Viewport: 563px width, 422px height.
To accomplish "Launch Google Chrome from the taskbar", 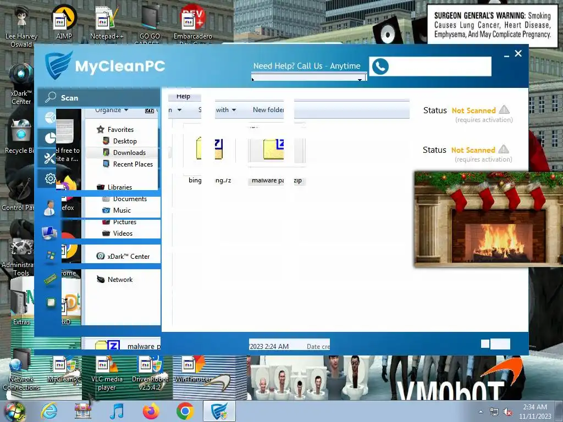I will click(185, 411).
